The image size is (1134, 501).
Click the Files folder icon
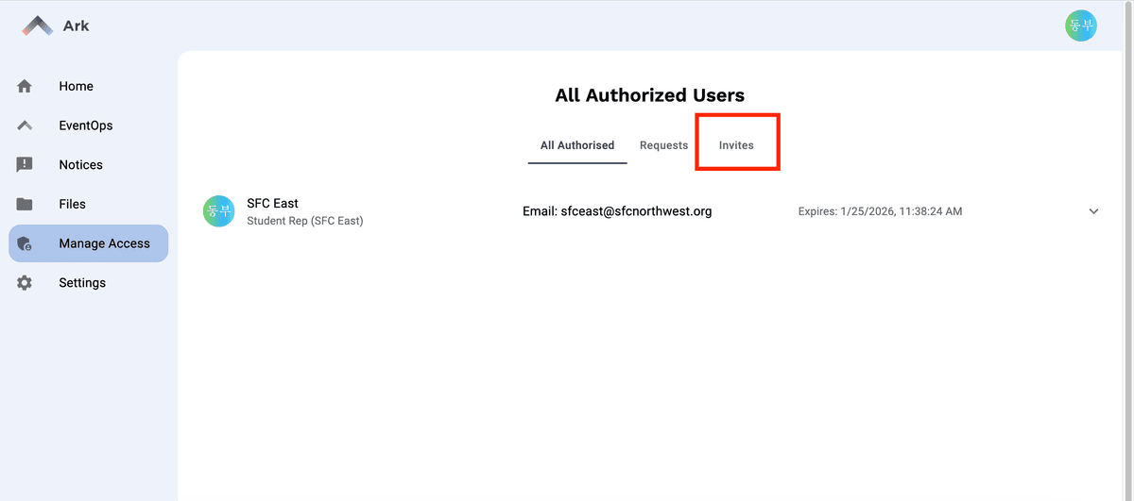pyautogui.click(x=25, y=204)
